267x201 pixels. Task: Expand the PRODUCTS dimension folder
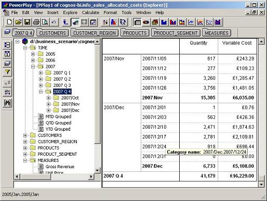tap(25, 148)
